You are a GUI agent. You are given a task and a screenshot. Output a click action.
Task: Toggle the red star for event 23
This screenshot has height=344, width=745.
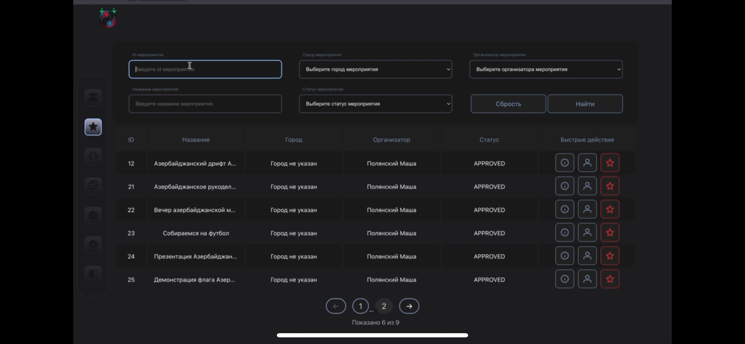tap(610, 232)
